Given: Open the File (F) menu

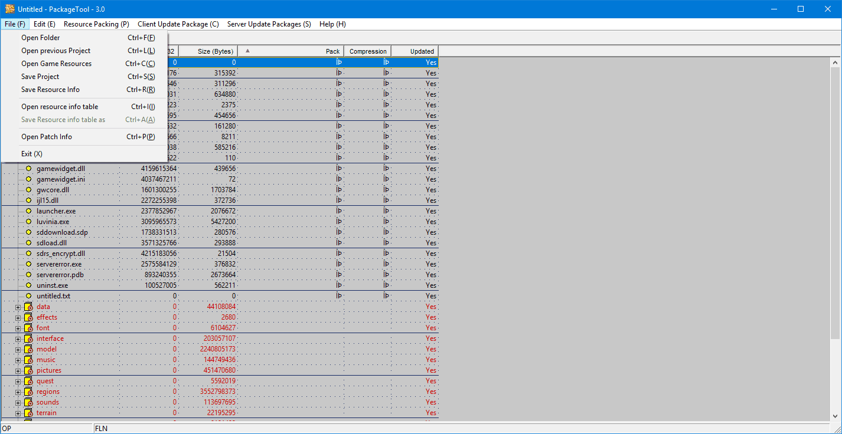Looking at the screenshot, I should click(15, 24).
